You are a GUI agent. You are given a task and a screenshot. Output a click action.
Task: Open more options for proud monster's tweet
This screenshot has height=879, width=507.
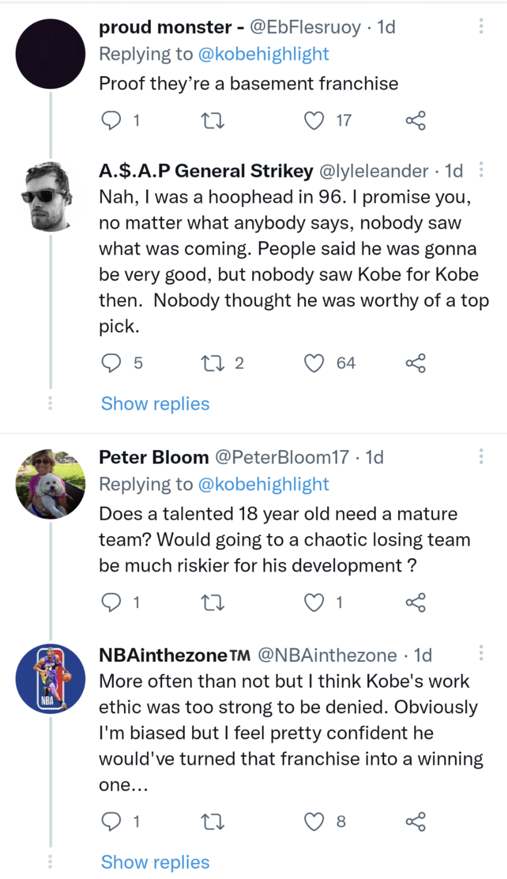481,27
